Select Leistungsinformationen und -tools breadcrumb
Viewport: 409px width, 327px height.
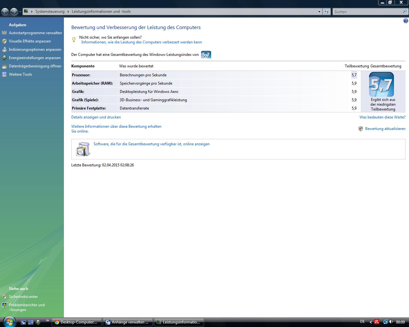point(101,11)
